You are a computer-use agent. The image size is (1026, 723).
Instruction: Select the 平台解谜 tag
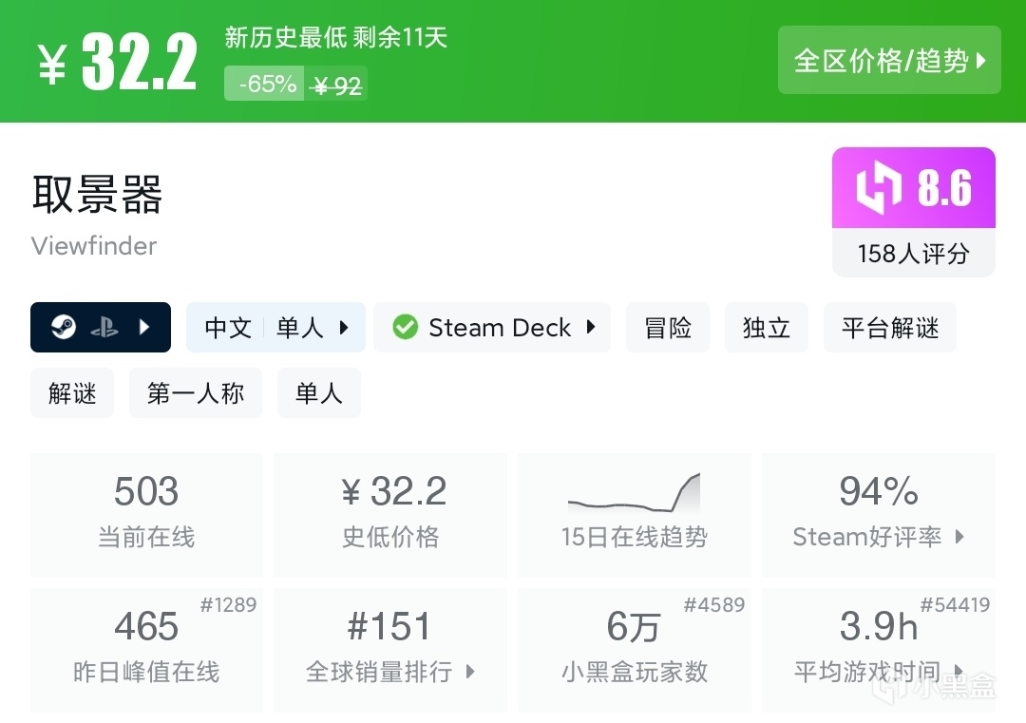[890, 328]
